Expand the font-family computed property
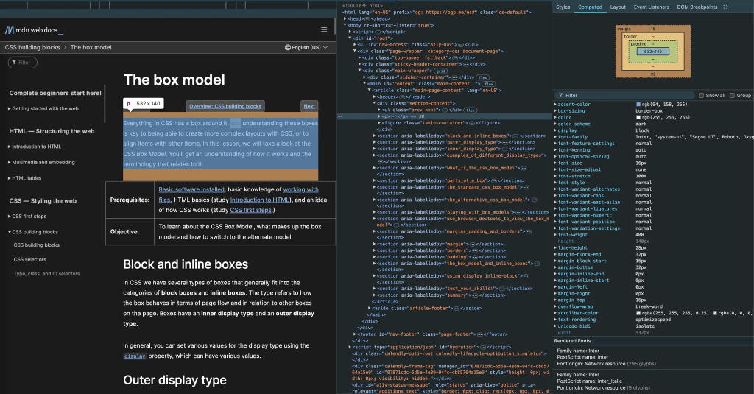Viewport: 754px width, 394px height. (556, 137)
